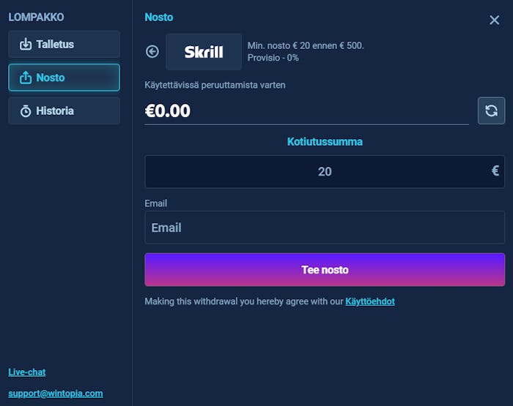Click the €0.00 available balance value
Screen dimensions: 513x406
click(168, 111)
